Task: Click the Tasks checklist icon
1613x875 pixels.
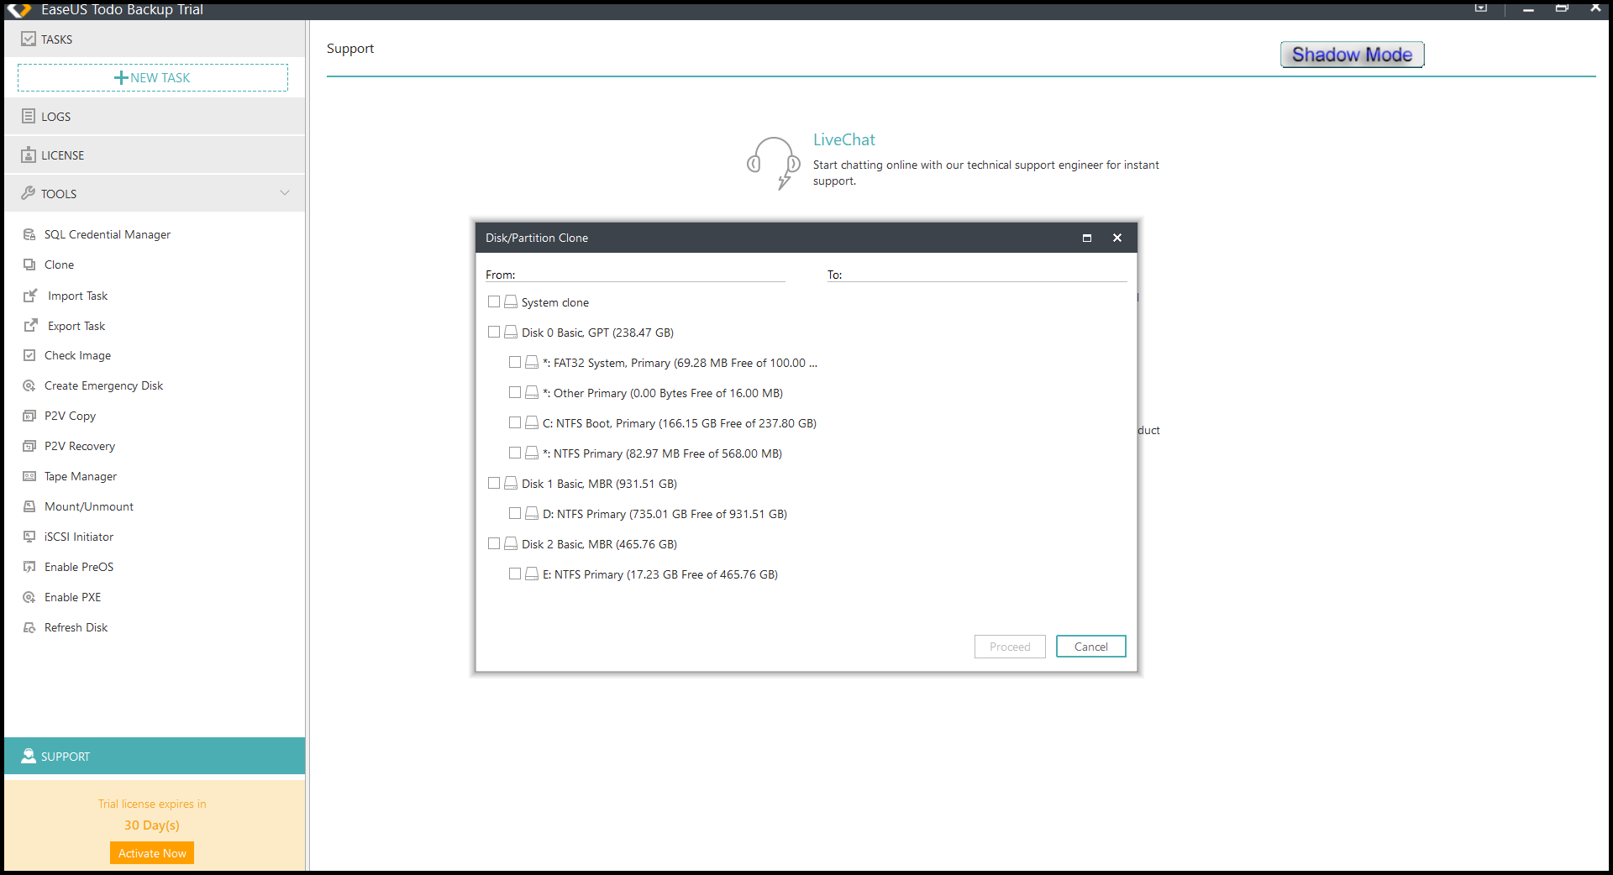Action: pyautogui.click(x=29, y=39)
